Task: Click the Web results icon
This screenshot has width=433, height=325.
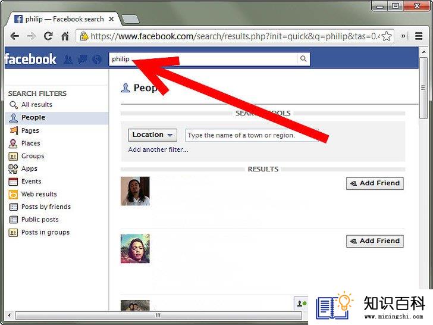Action: (13, 195)
